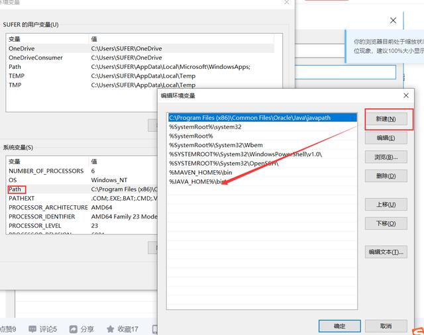Click the 编辑(E) button
Screen dimensions: 424x335
tap(386, 138)
